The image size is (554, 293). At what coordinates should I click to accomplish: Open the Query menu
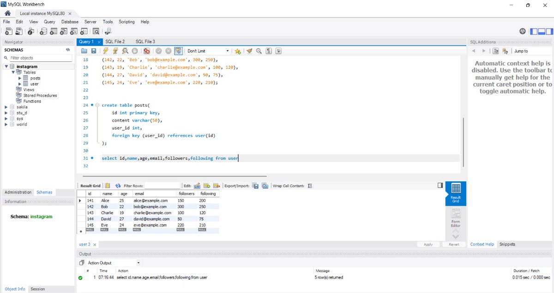click(49, 22)
